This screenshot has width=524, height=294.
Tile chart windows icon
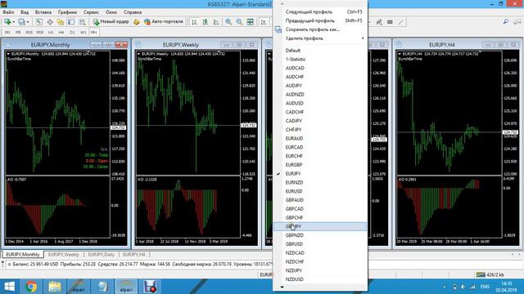click(x=250, y=22)
